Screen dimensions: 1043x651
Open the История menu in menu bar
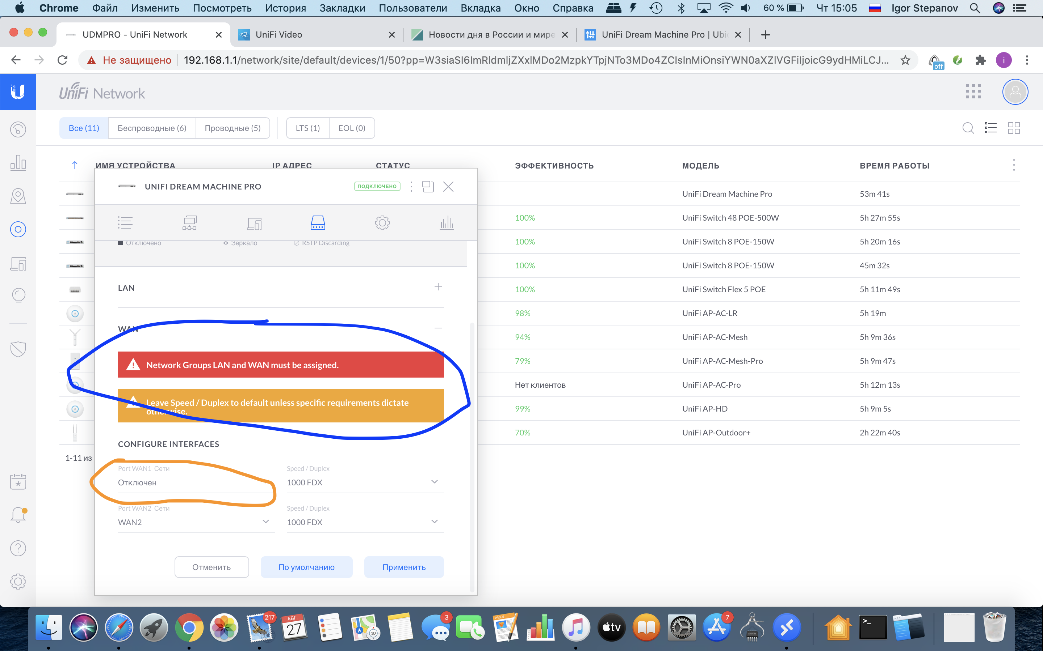(x=285, y=8)
